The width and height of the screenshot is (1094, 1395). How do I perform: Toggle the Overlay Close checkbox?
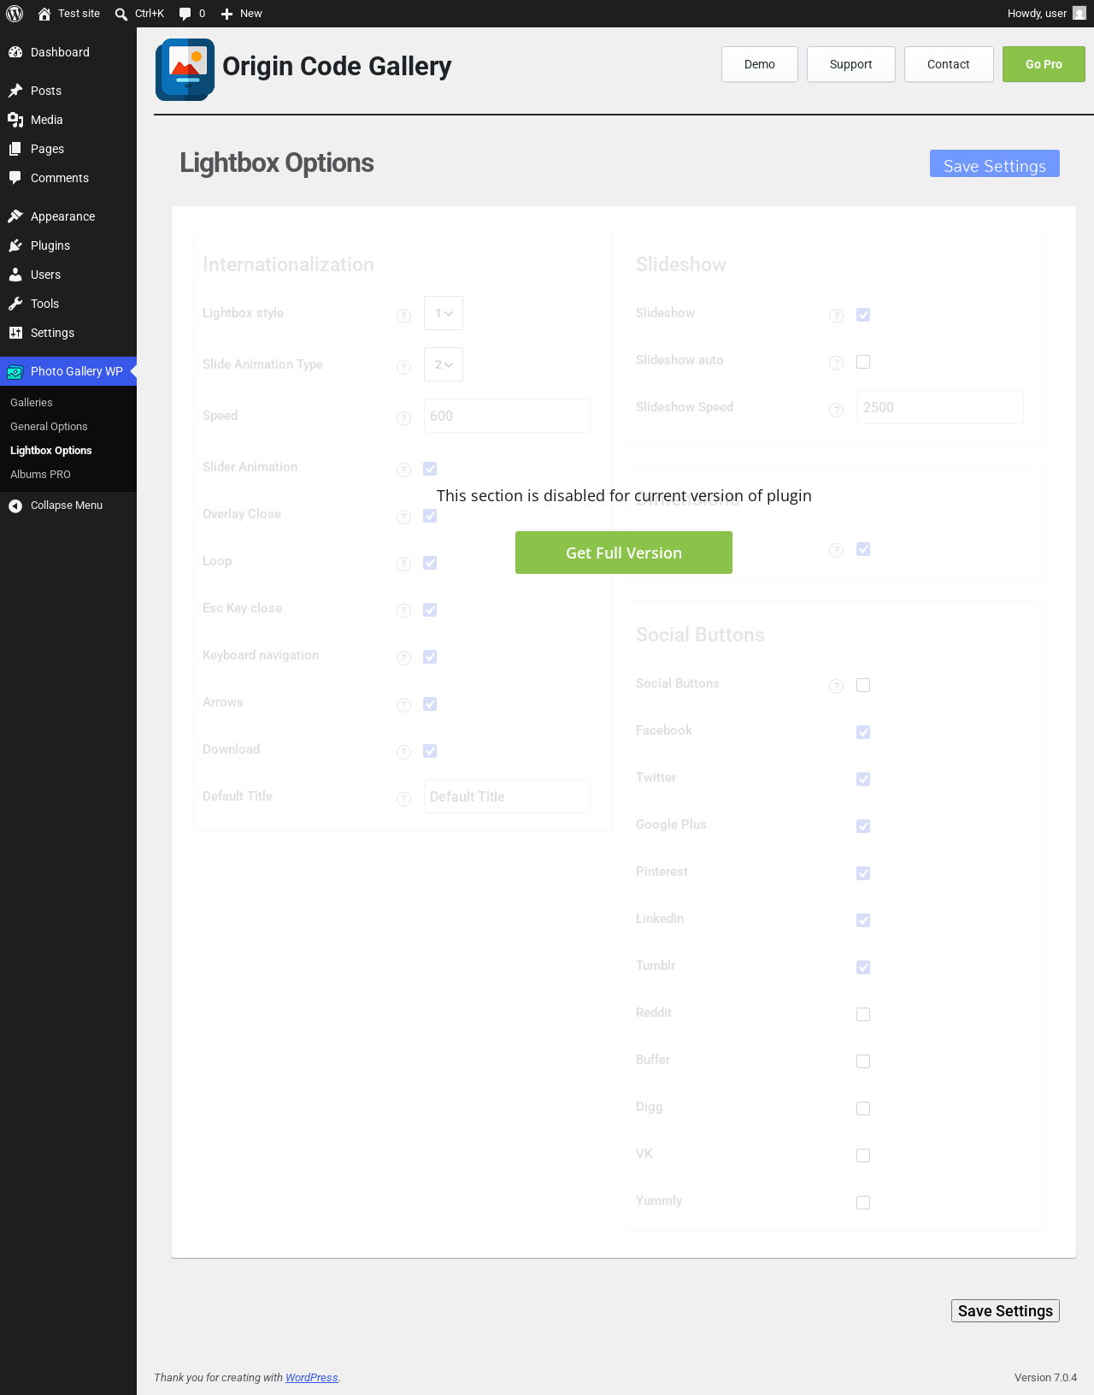point(430,516)
